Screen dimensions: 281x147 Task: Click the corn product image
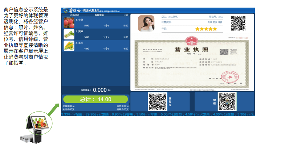point(69,46)
